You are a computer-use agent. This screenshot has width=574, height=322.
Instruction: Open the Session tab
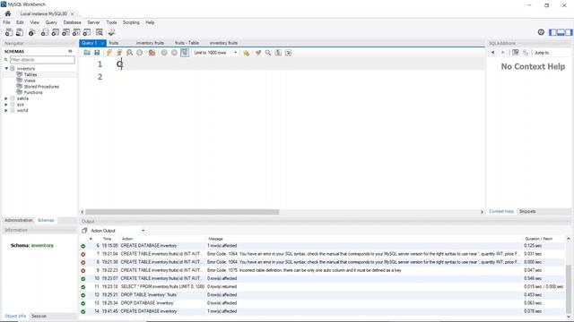click(x=39, y=316)
